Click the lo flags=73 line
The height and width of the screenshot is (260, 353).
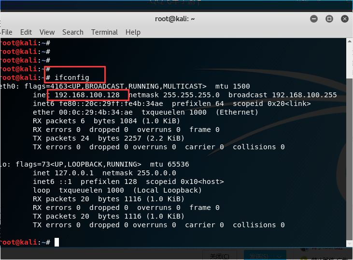95,164
